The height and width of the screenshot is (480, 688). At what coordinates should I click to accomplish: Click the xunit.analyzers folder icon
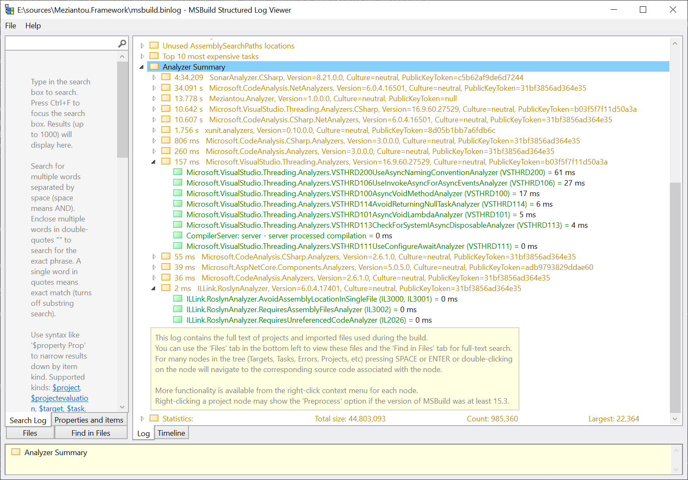coord(166,130)
